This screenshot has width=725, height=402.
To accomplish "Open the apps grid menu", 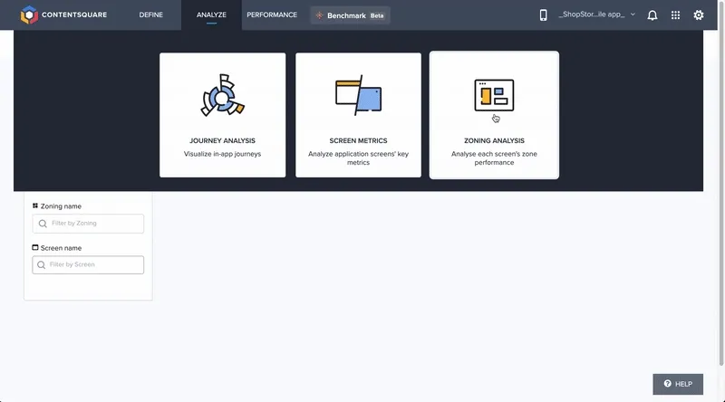I will (675, 15).
